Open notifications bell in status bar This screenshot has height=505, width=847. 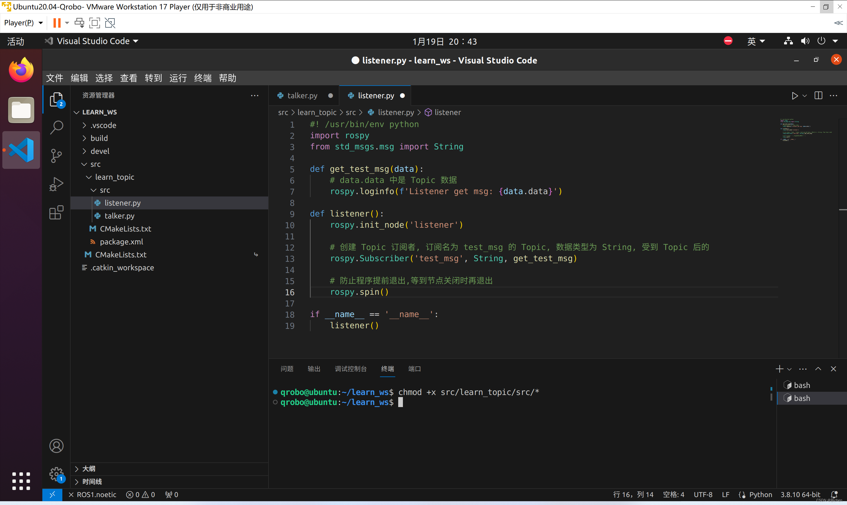tap(834, 494)
